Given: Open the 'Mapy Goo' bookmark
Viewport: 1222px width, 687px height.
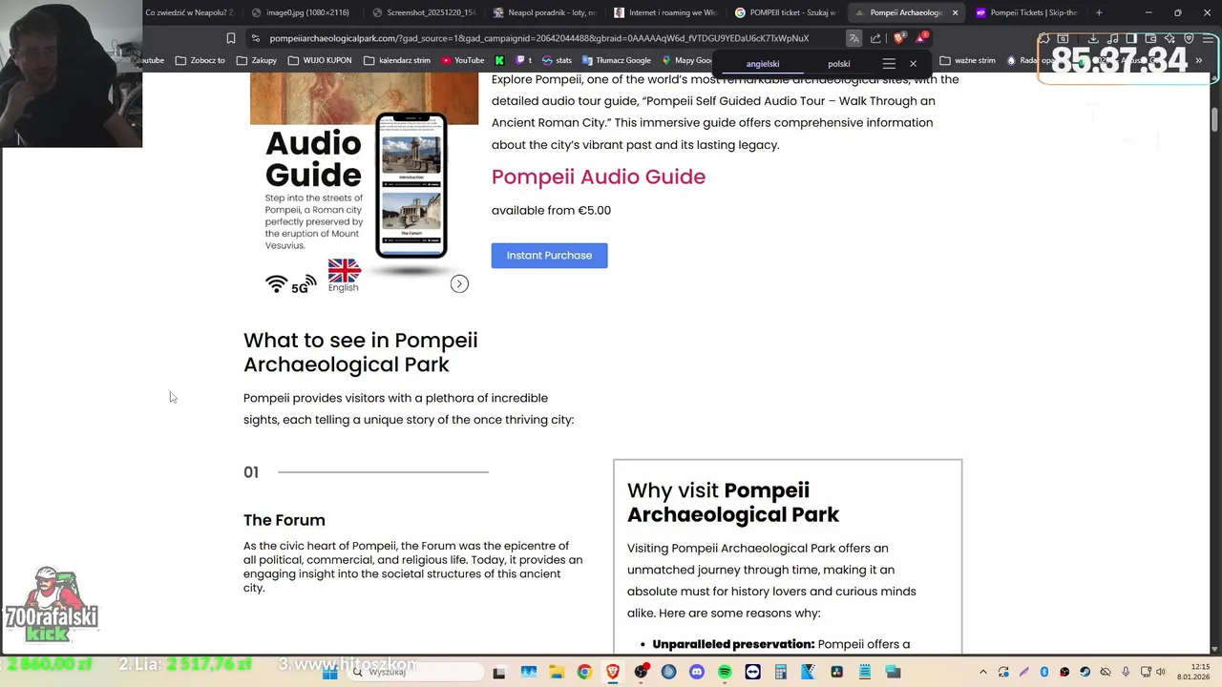Looking at the screenshot, I should pyautogui.click(x=687, y=60).
